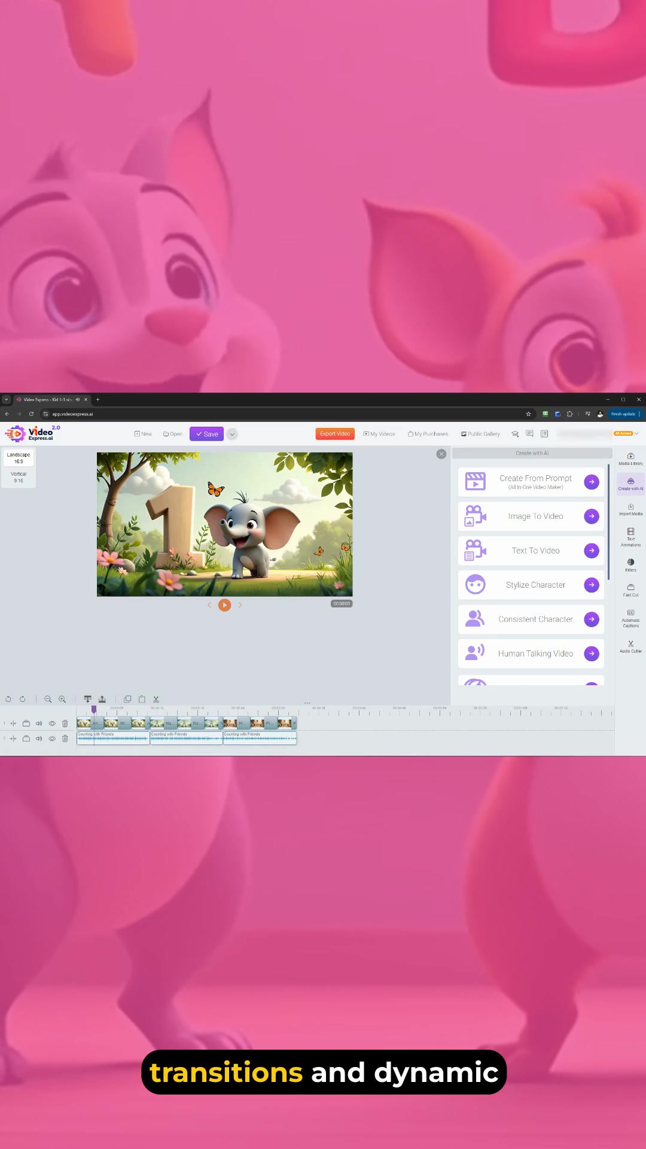Click split icon on track 2
Viewport: 646px width, 1149px height.
click(13, 738)
